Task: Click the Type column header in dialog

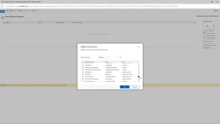Action: (123, 62)
